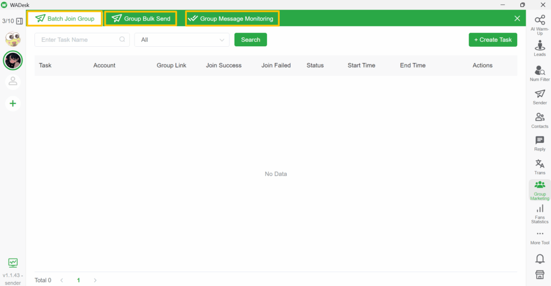551x286 pixels.
Task: Open the Reply tool
Action: [540, 144]
